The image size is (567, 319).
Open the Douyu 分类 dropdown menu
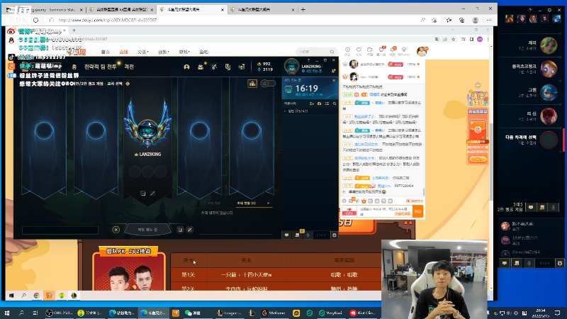pyautogui.click(x=143, y=52)
